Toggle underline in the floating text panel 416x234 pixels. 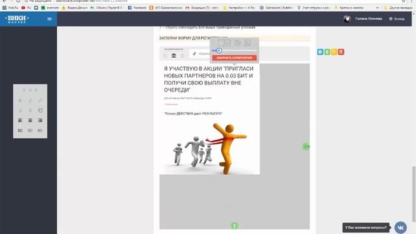point(20,110)
